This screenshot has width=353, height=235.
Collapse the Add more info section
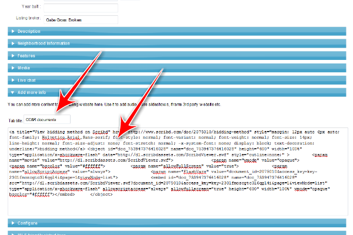pyautogui.click(x=176, y=92)
